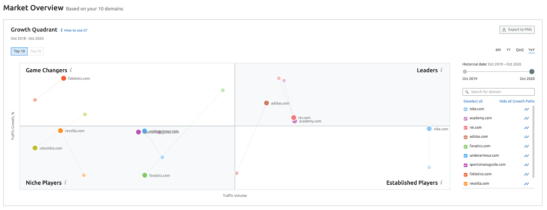Toggle growth path icon for fabletics.com

click(x=526, y=174)
